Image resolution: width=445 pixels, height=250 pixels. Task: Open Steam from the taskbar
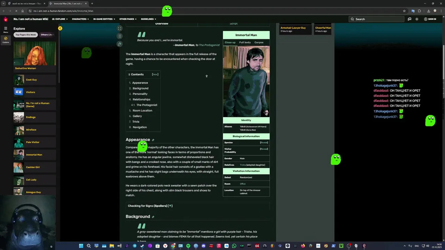pos(142,246)
